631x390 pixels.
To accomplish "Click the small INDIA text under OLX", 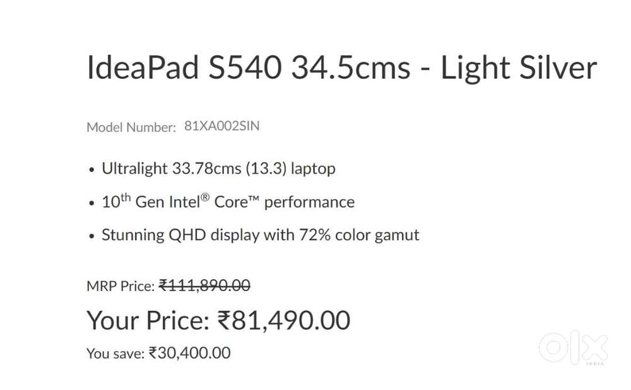I will point(594,364).
